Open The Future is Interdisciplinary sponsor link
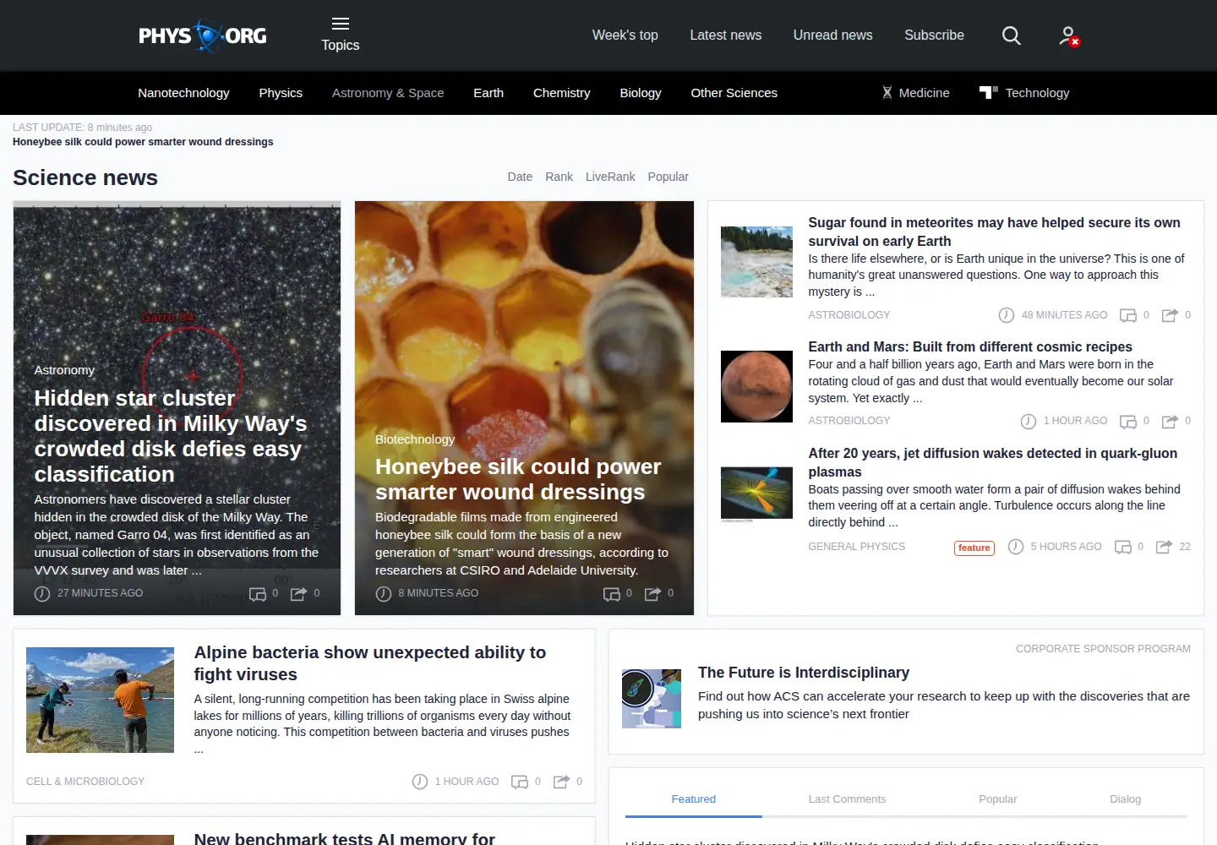1217x845 pixels. [804, 673]
